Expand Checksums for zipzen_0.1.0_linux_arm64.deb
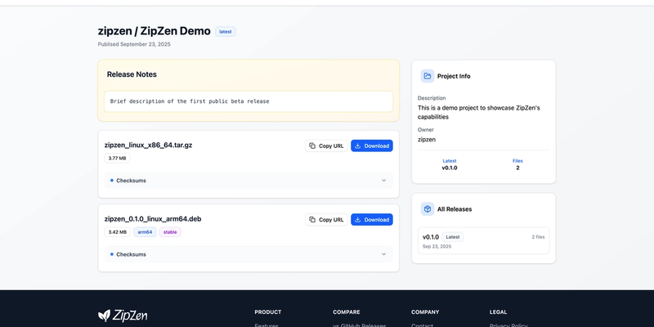This screenshot has width=654, height=327. pos(249,254)
